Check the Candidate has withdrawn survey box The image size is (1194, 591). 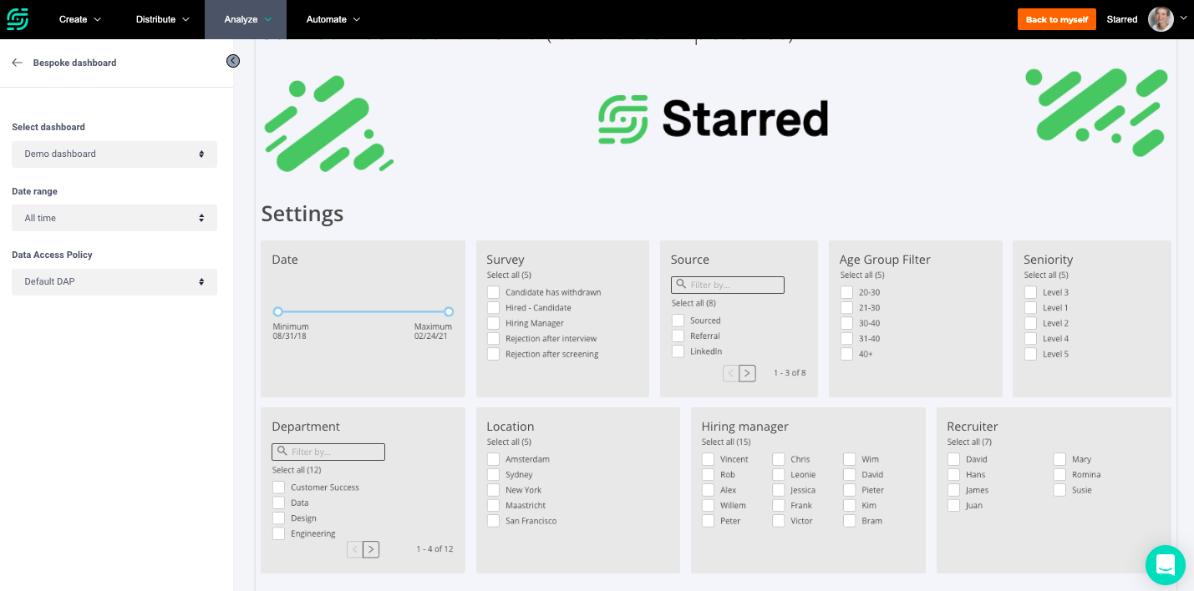494,292
